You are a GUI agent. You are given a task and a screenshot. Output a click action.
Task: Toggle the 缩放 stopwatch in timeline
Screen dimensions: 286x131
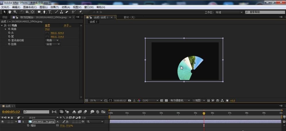coord(28,126)
